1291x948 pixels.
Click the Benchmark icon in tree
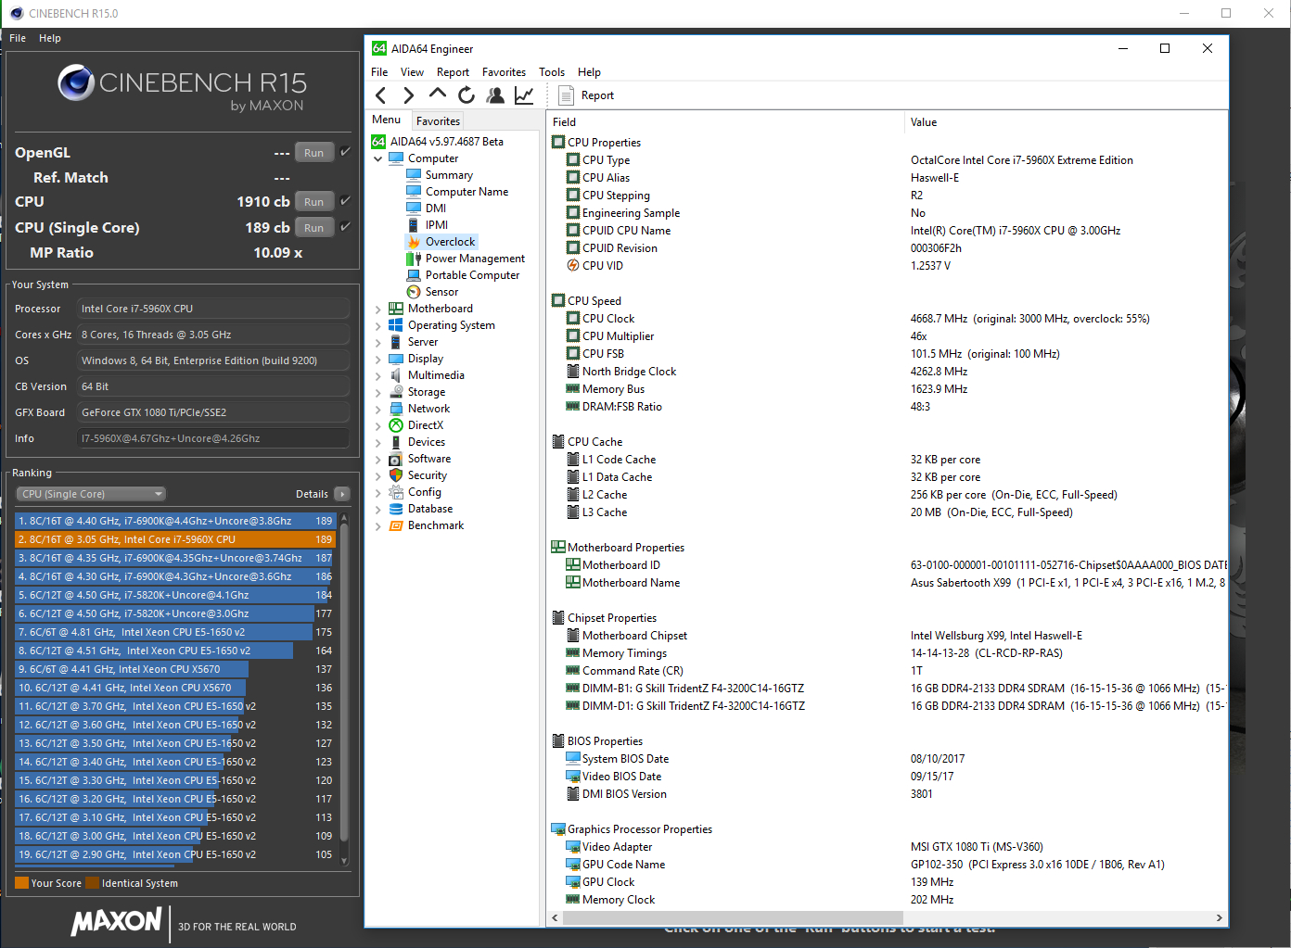click(396, 525)
